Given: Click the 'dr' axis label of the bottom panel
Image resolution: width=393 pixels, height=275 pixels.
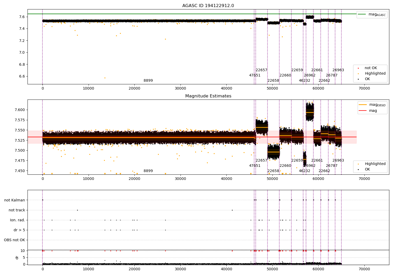Looking at the screenshot, I should coord(17,257).
